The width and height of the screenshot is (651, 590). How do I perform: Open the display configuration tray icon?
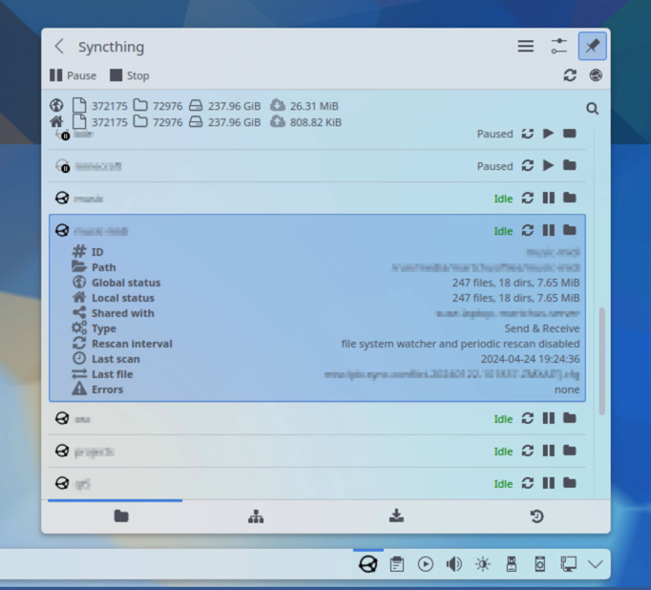pyautogui.click(x=568, y=564)
